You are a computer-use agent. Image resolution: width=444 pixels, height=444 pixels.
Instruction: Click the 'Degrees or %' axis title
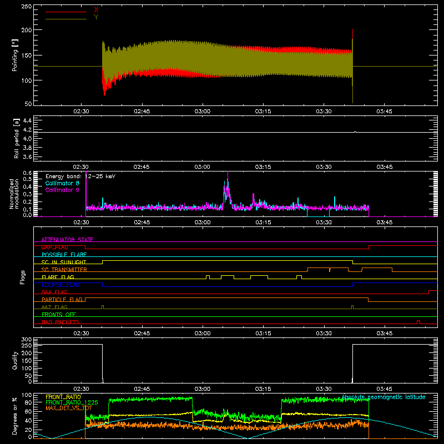tap(15, 416)
